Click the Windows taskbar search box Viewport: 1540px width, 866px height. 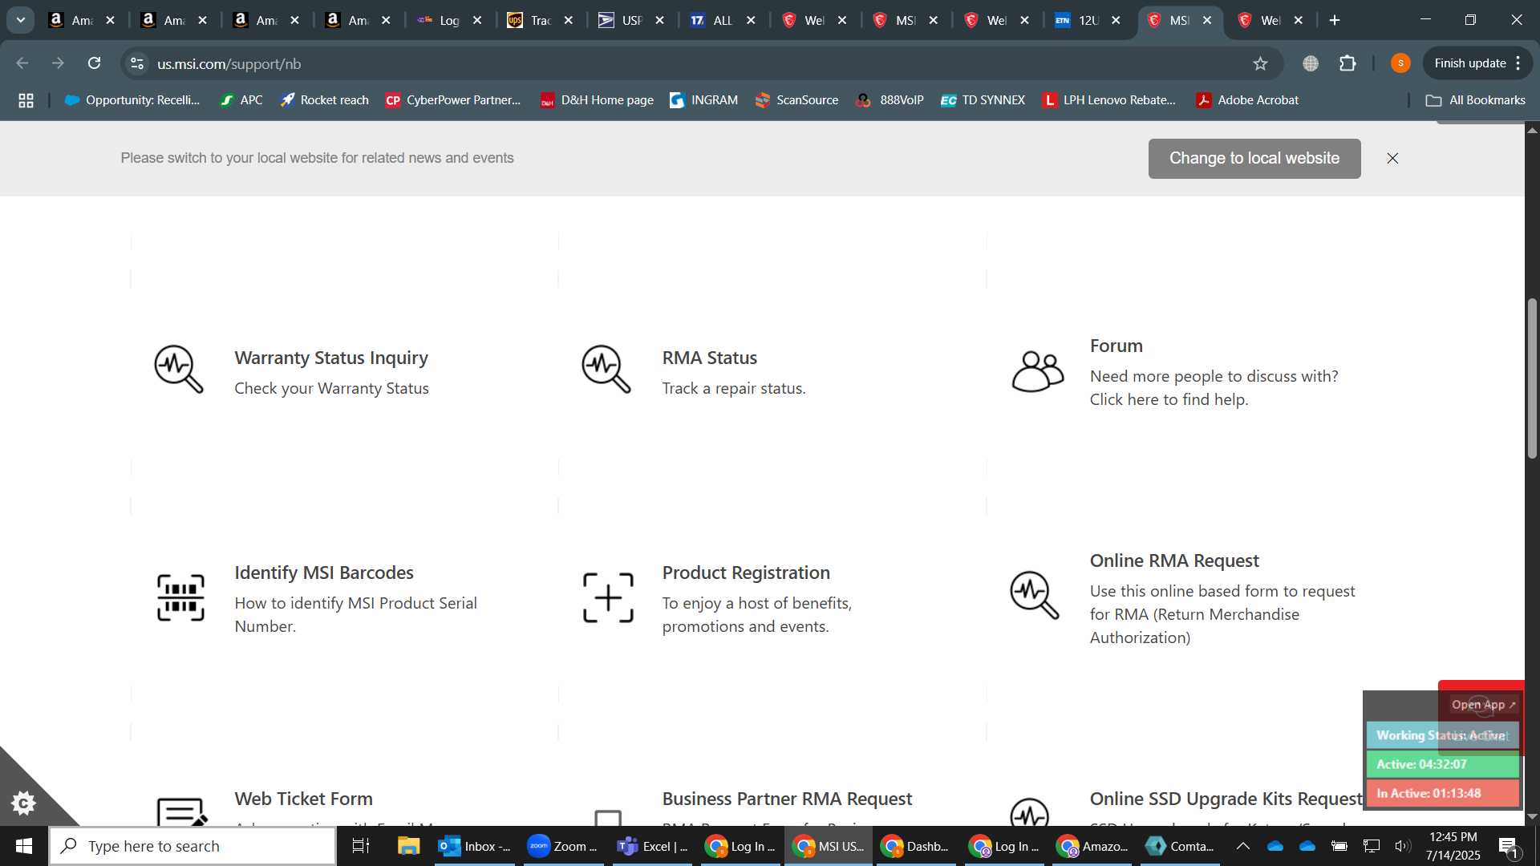192,846
